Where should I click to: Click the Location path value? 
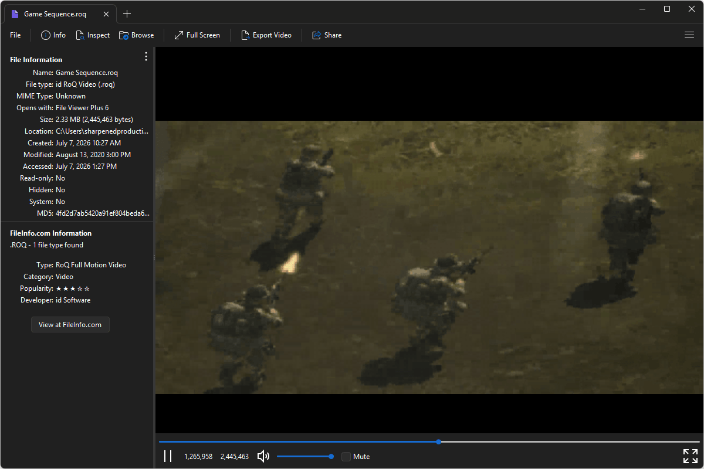tap(102, 131)
